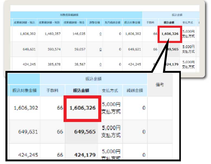The image size is (211, 164).
Task: Click the 成果報酬額・税別 column header
Action: (49, 23)
